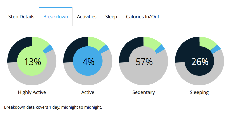Viewport: 232px width, 121px height.
Task: Click small blue segment of Sedentary chart
Action: (160, 49)
